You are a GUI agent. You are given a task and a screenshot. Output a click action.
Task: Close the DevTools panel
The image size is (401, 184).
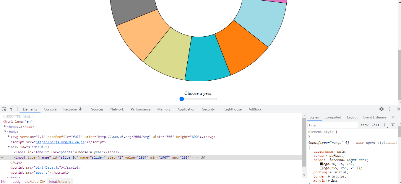tap(398, 109)
